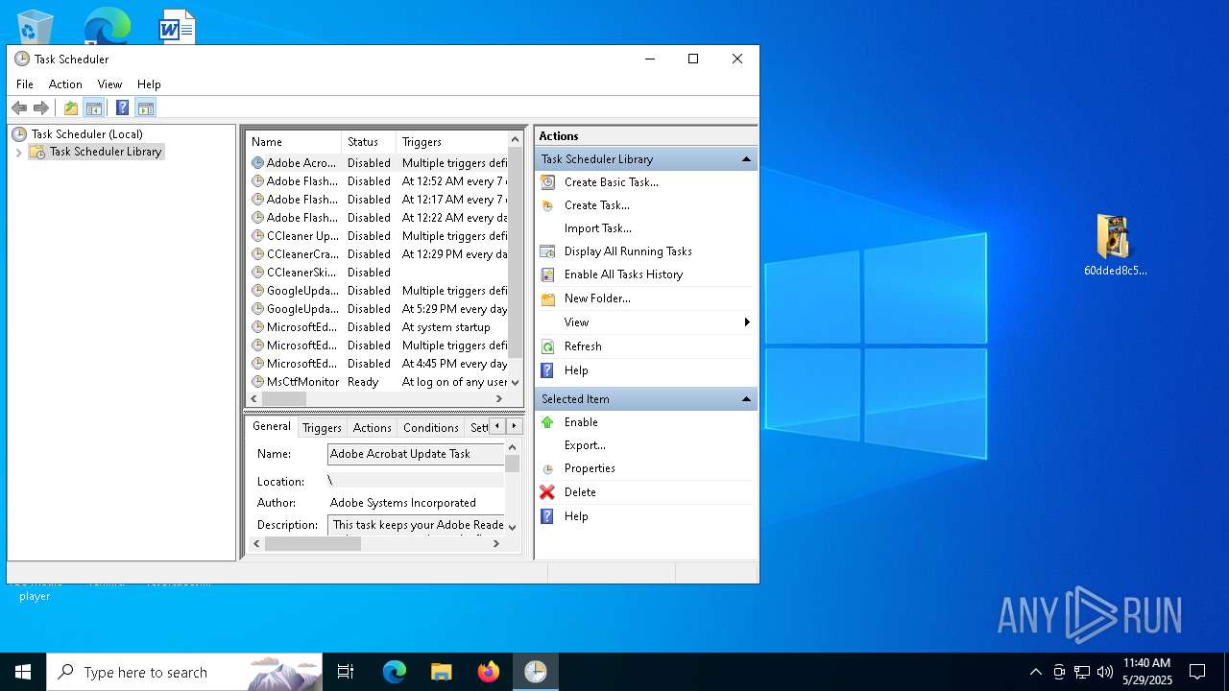Toggle the Show/Hide Action Pane icon
The image size is (1229, 691).
[145, 107]
